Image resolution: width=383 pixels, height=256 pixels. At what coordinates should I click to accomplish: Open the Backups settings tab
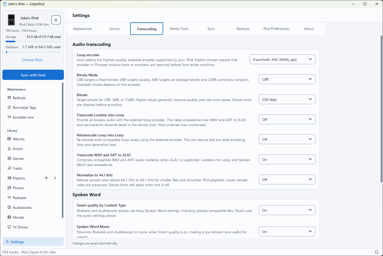point(243,29)
